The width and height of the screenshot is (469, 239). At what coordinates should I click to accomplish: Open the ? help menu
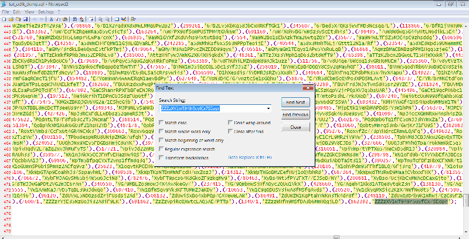click(x=59, y=12)
